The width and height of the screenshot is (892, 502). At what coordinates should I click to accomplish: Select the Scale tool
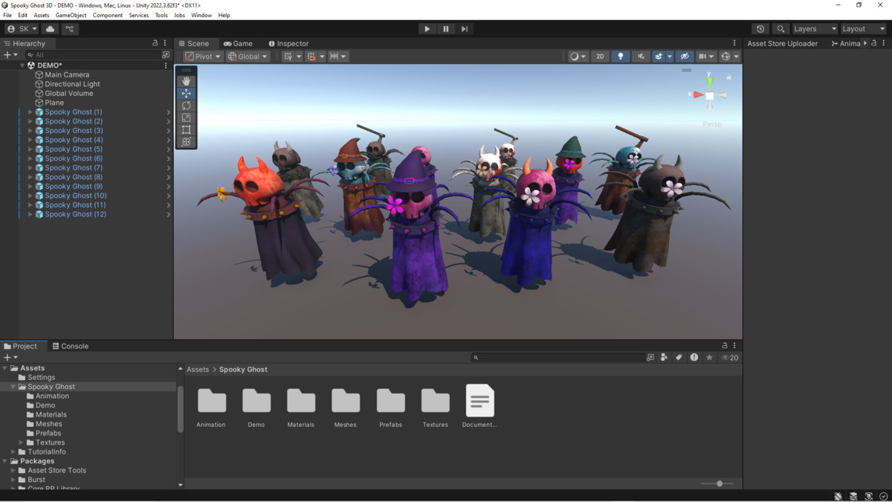coord(187,118)
